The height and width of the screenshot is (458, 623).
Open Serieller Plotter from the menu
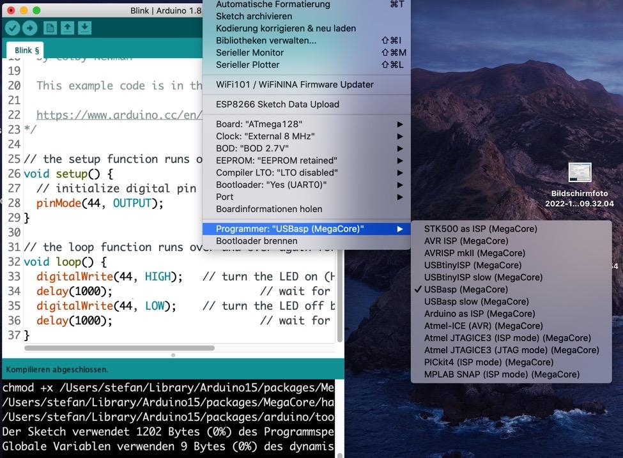[x=306, y=65]
